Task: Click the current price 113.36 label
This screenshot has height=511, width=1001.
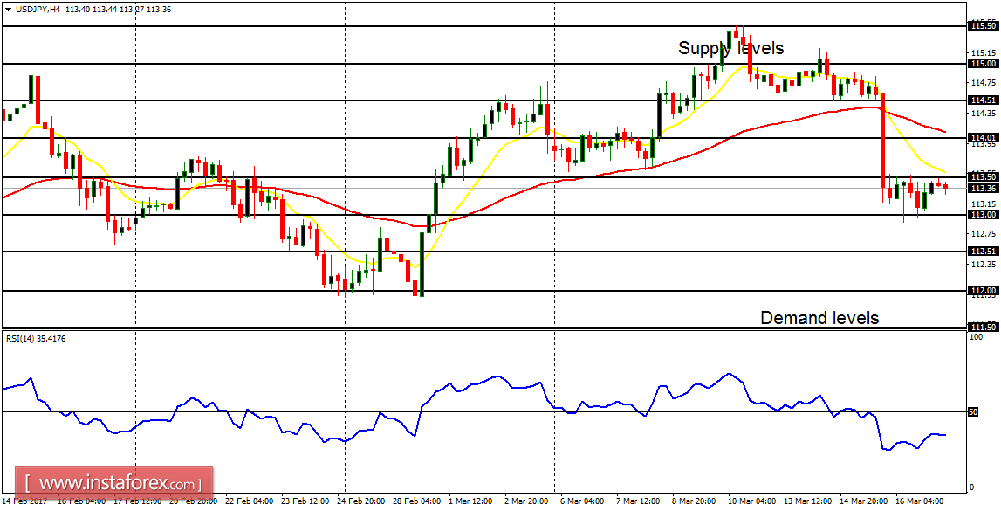Action: (x=984, y=189)
